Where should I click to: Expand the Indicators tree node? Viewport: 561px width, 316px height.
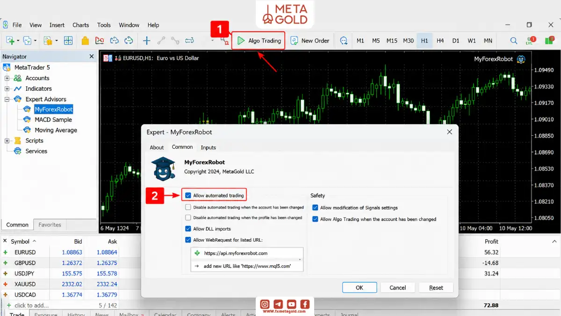7,88
